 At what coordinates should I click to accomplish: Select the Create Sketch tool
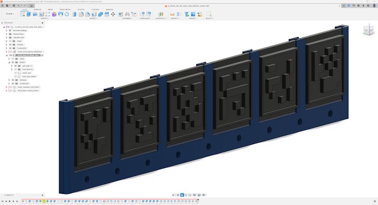[22, 14]
